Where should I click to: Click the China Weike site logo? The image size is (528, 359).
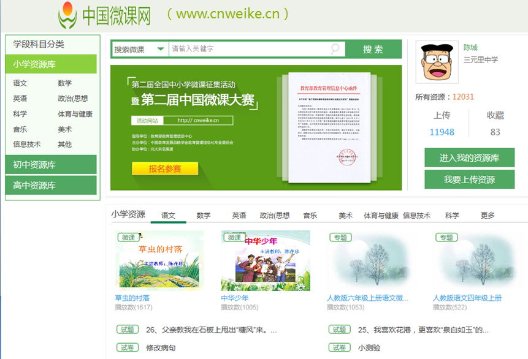tap(104, 15)
